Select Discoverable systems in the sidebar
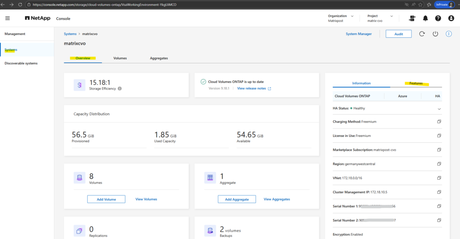The width and height of the screenshot is (460, 239). click(21, 63)
